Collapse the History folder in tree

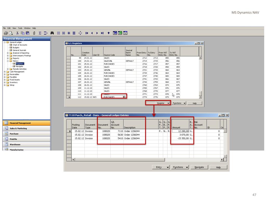pyautogui.click(x=8, y=61)
